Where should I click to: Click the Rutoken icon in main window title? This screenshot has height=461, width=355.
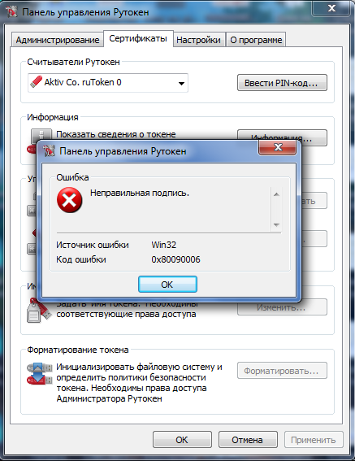click(x=11, y=11)
